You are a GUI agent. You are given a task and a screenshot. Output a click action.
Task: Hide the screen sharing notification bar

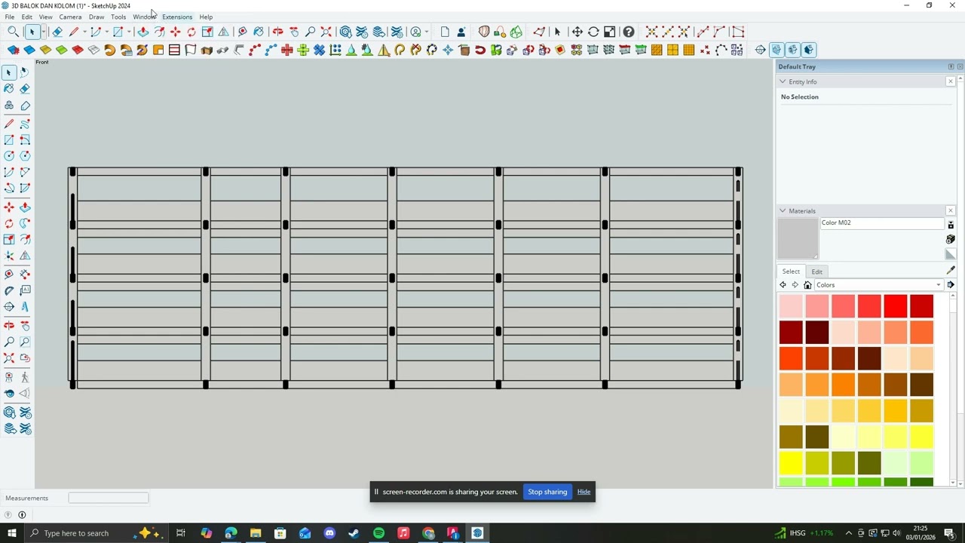point(584,492)
